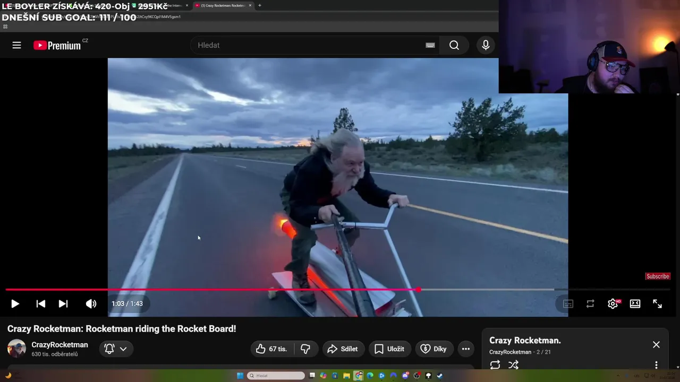Image resolution: width=680 pixels, height=382 pixels.
Task: Switch to Chrome on taskbar
Action: tap(358, 376)
